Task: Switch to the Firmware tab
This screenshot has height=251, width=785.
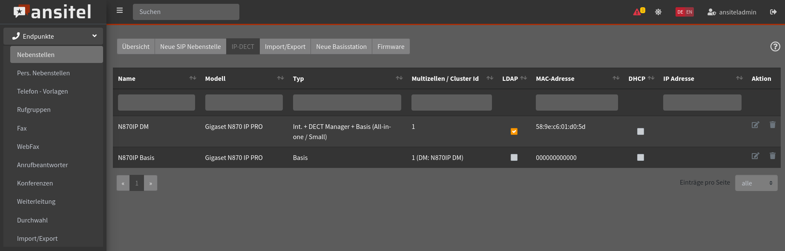Action: point(391,47)
